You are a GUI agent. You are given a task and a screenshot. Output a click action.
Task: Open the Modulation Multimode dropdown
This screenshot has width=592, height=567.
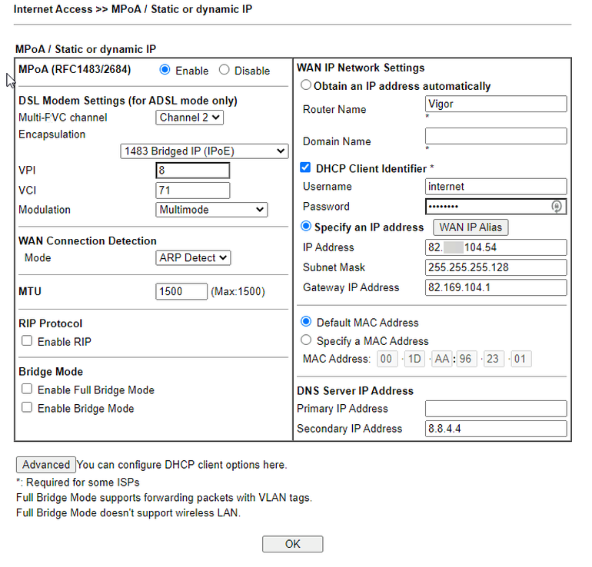(211, 210)
